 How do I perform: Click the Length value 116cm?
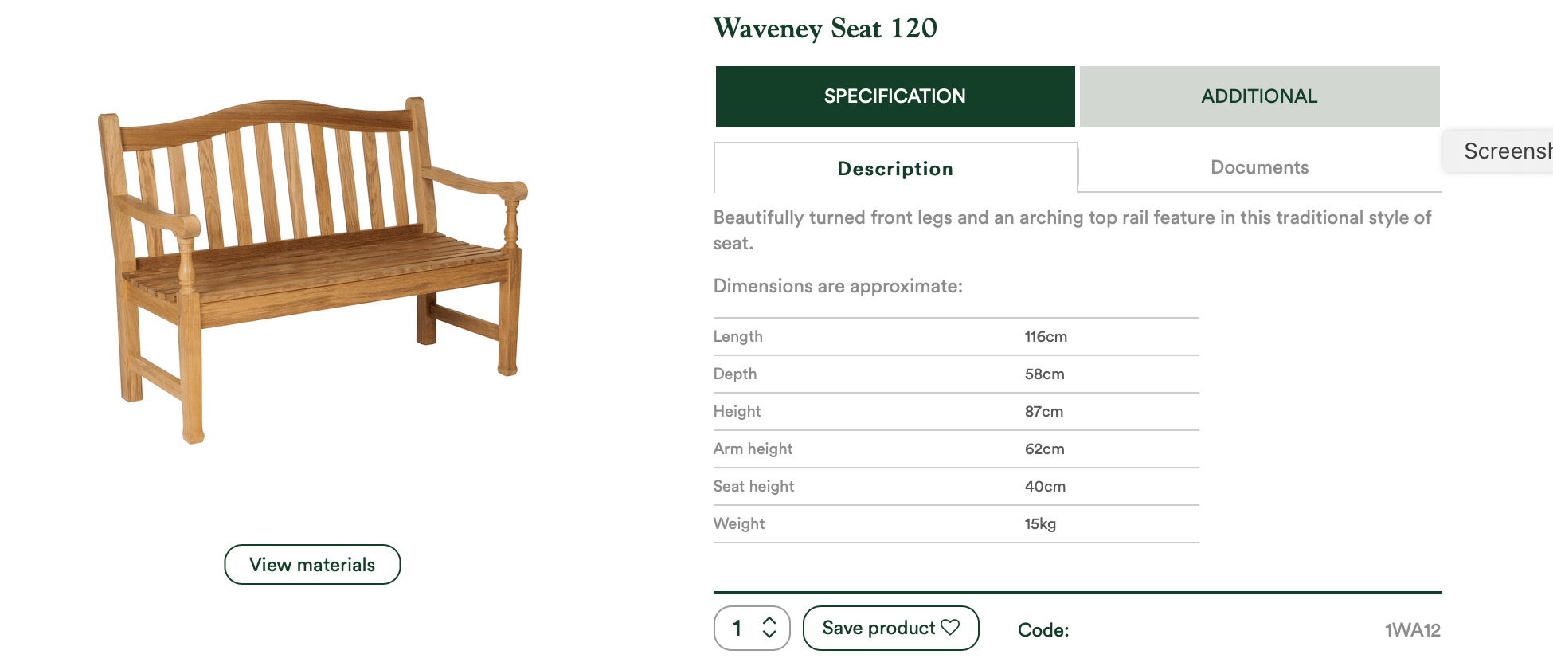pos(1045,337)
